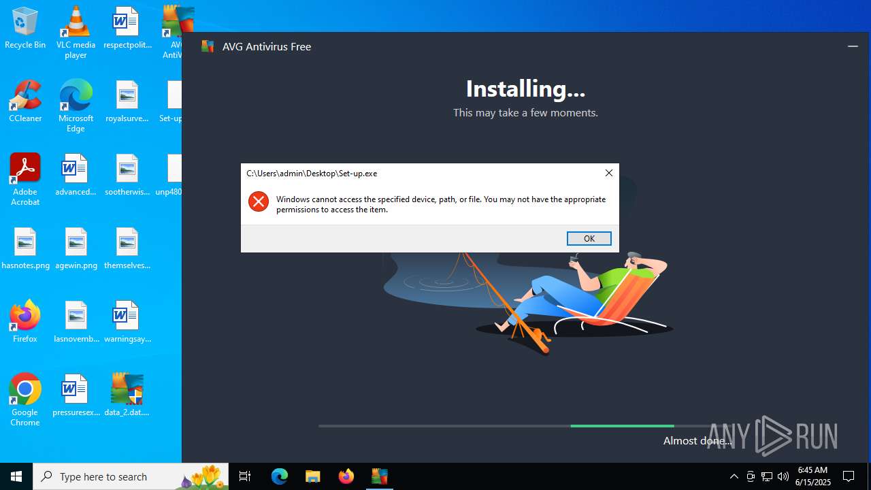Click the volume speaker tray icon
Screen dimensions: 871x490
(x=783, y=476)
